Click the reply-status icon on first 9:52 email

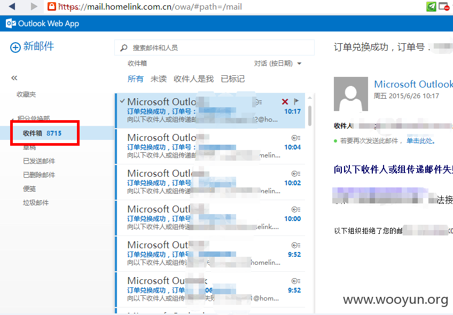tap(296, 245)
